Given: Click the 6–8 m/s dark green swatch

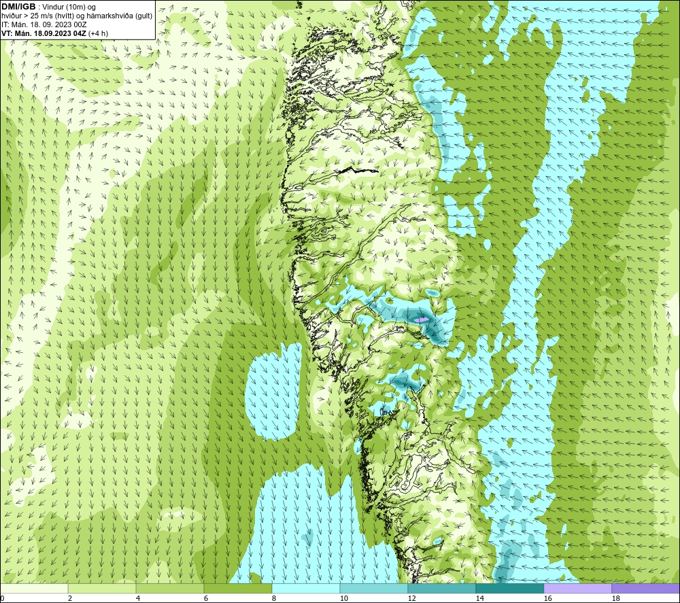Looking at the screenshot, I should pos(238,588).
